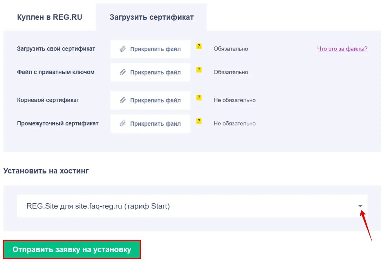Click help icon for own certificate upload
This screenshot has height=263, width=386.
(199, 46)
